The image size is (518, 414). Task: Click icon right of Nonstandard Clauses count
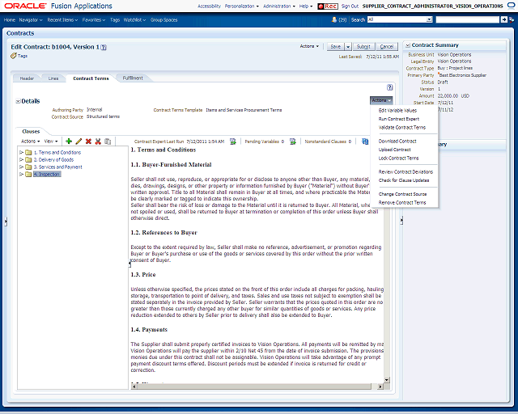pos(365,142)
